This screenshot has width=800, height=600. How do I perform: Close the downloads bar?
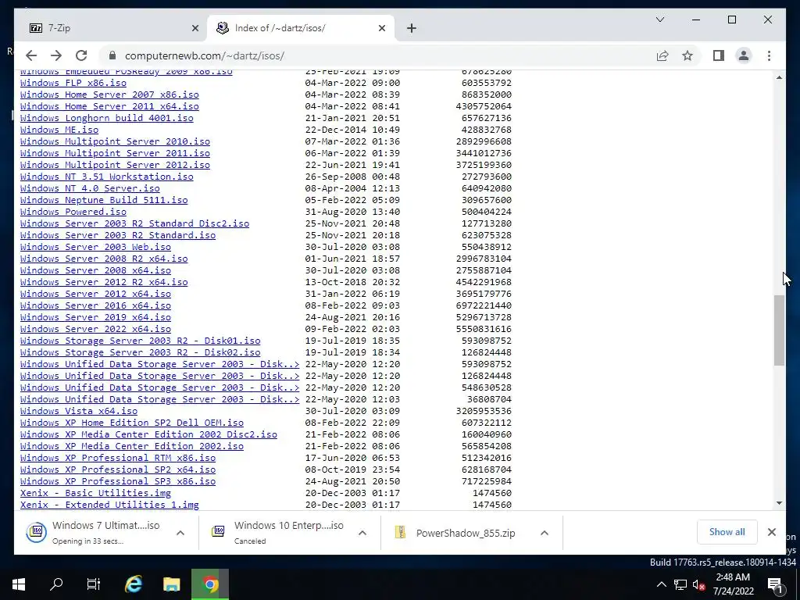pos(771,532)
